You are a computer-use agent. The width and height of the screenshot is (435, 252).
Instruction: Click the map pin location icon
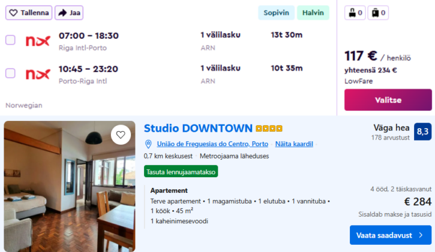(148, 144)
